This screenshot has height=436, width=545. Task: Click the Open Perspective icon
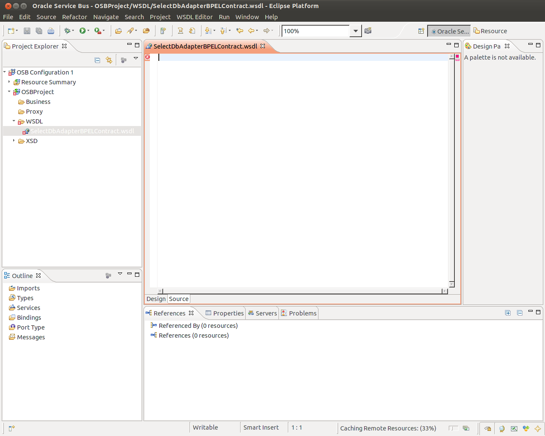click(x=421, y=31)
